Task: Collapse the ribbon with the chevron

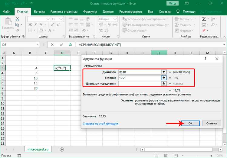Action: [224, 37]
